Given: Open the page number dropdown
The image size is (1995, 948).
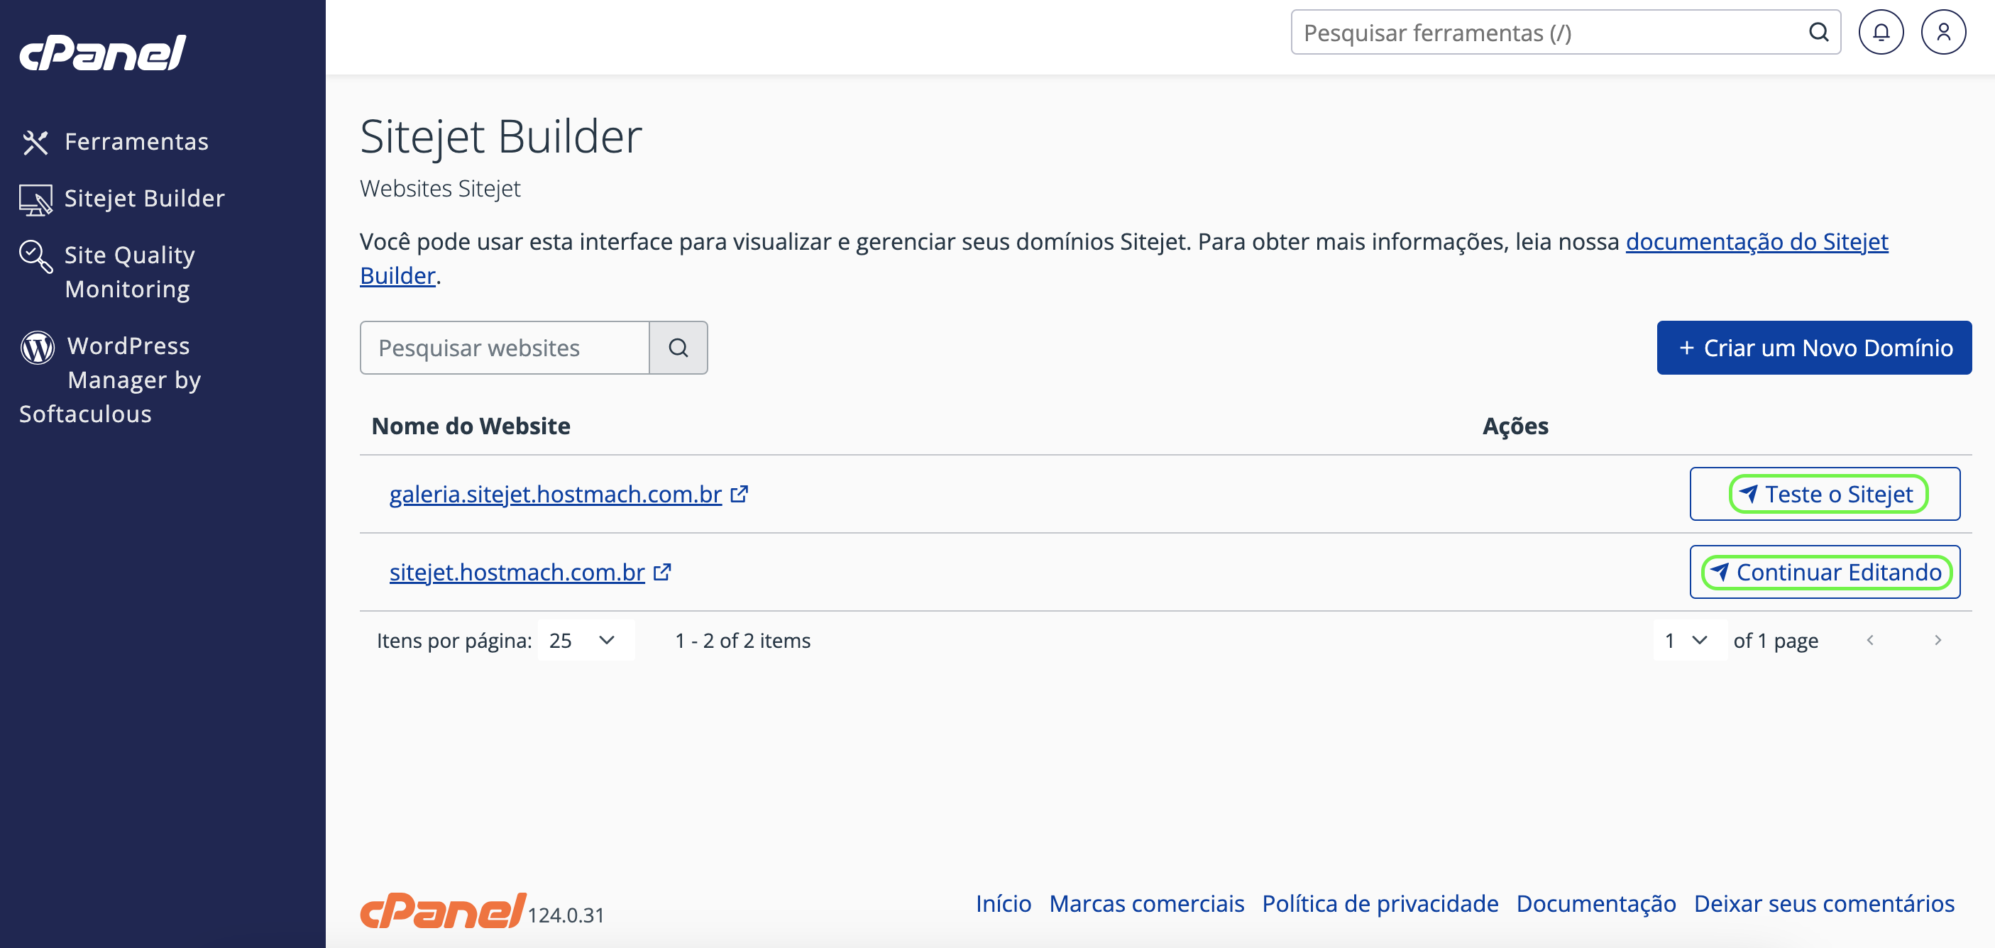Looking at the screenshot, I should (1689, 641).
